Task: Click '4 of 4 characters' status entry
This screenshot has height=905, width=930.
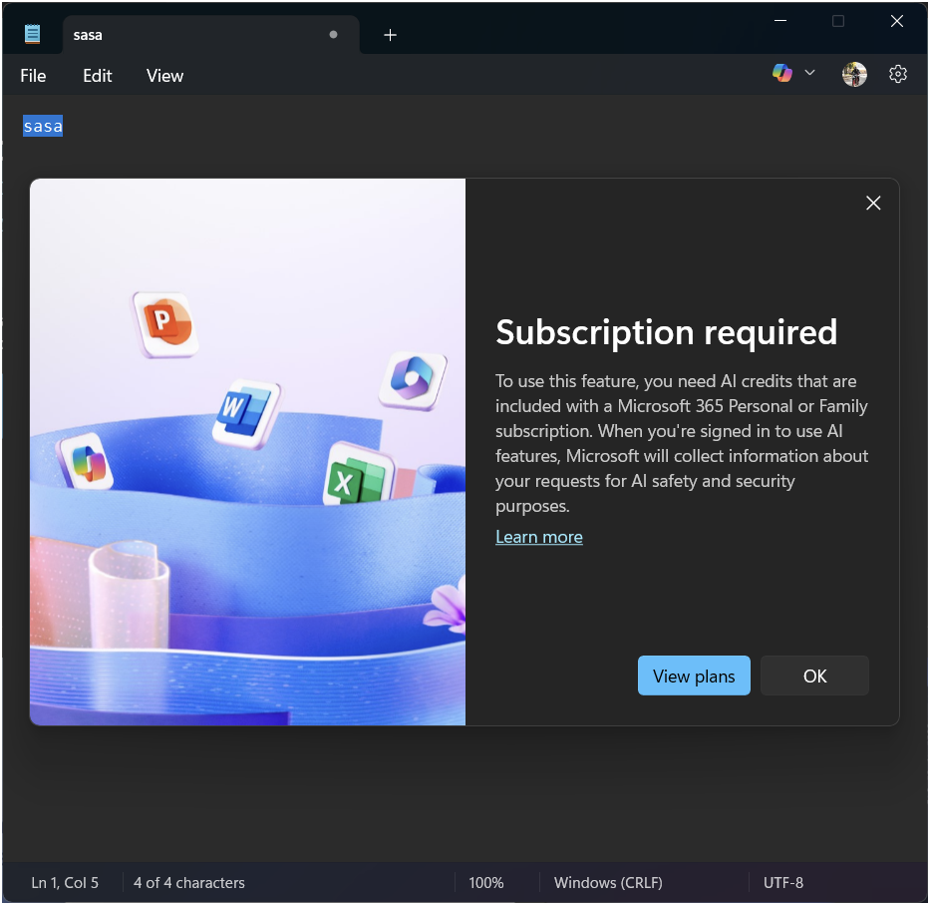Action: pos(189,883)
